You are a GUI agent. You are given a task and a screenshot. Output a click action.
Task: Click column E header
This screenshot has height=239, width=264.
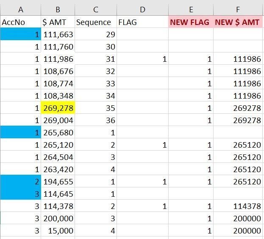click(191, 10)
